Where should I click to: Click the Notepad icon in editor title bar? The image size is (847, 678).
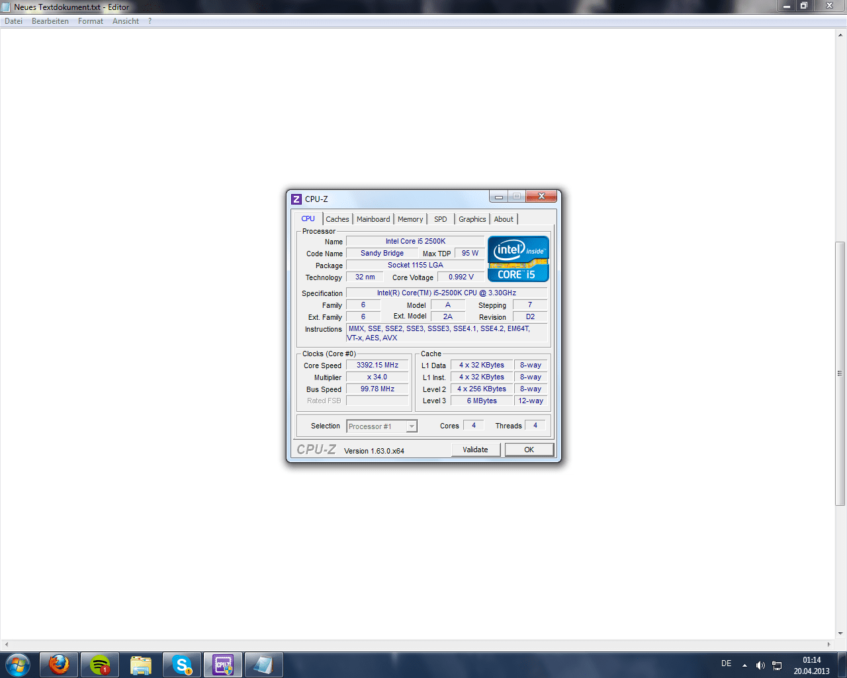tap(7, 7)
